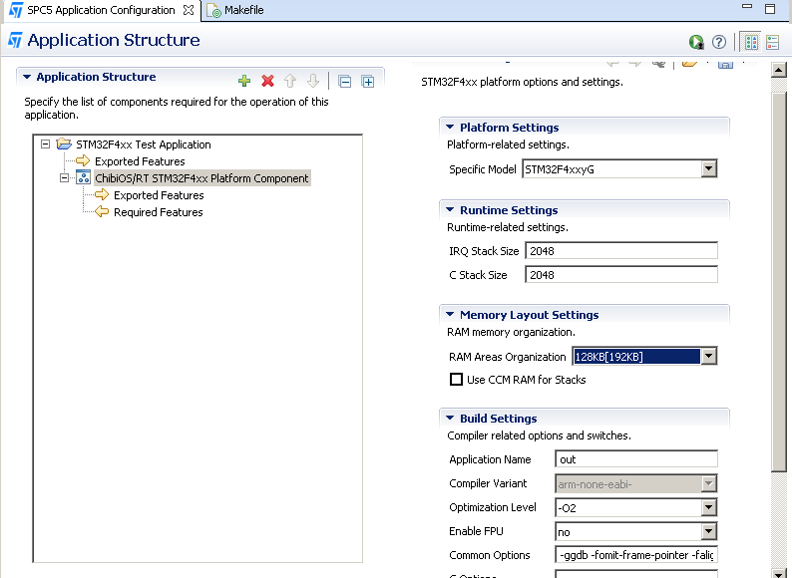Move the selected component down with down arrow
This screenshot has width=792, height=578.
coord(313,81)
